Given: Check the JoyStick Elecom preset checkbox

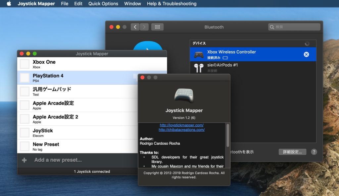Looking at the screenshot, I should tap(25, 133).
